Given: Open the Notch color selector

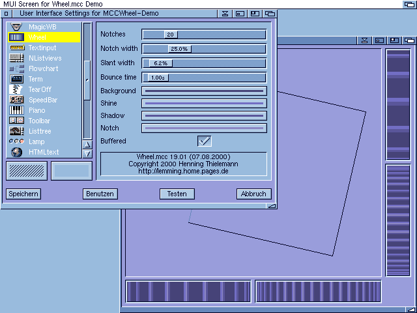Looking at the screenshot, I should pyautogui.click(x=204, y=128).
